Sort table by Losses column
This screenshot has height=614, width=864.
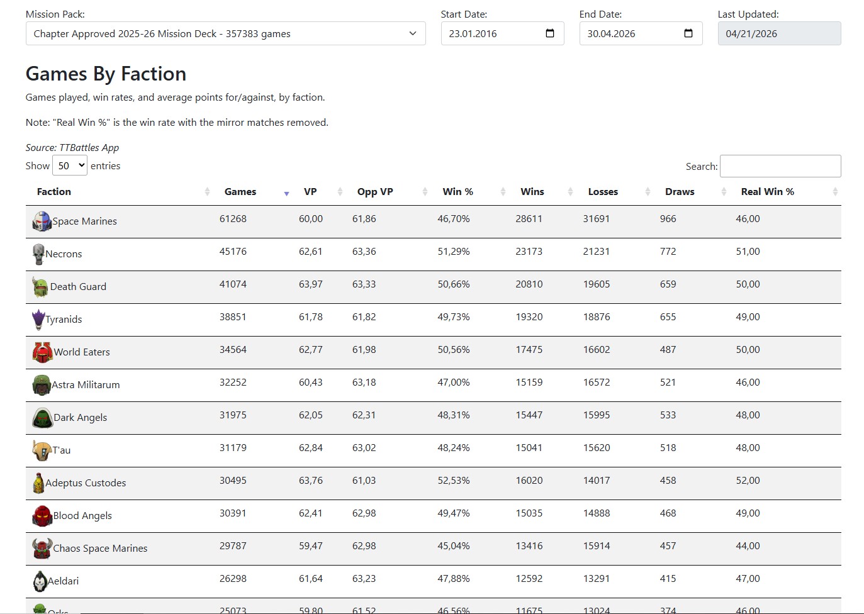click(x=615, y=192)
